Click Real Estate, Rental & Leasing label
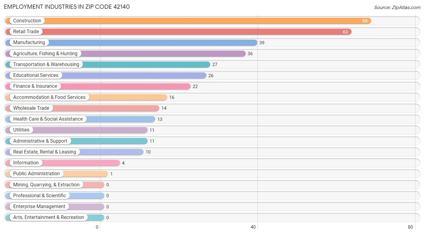This screenshot has width=424, height=234. coord(45,152)
